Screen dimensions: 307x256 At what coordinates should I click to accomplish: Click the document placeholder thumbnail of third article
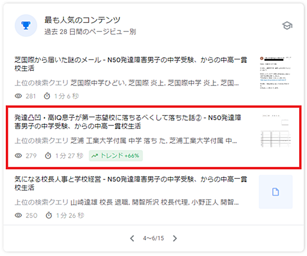click(x=276, y=191)
